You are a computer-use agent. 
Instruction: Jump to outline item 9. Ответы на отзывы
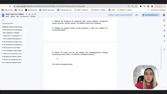click(x=12, y=60)
